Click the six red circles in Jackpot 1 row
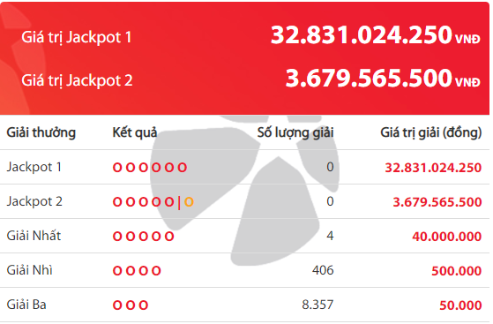493x324 pixels. pyautogui.click(x=150, y=168)
